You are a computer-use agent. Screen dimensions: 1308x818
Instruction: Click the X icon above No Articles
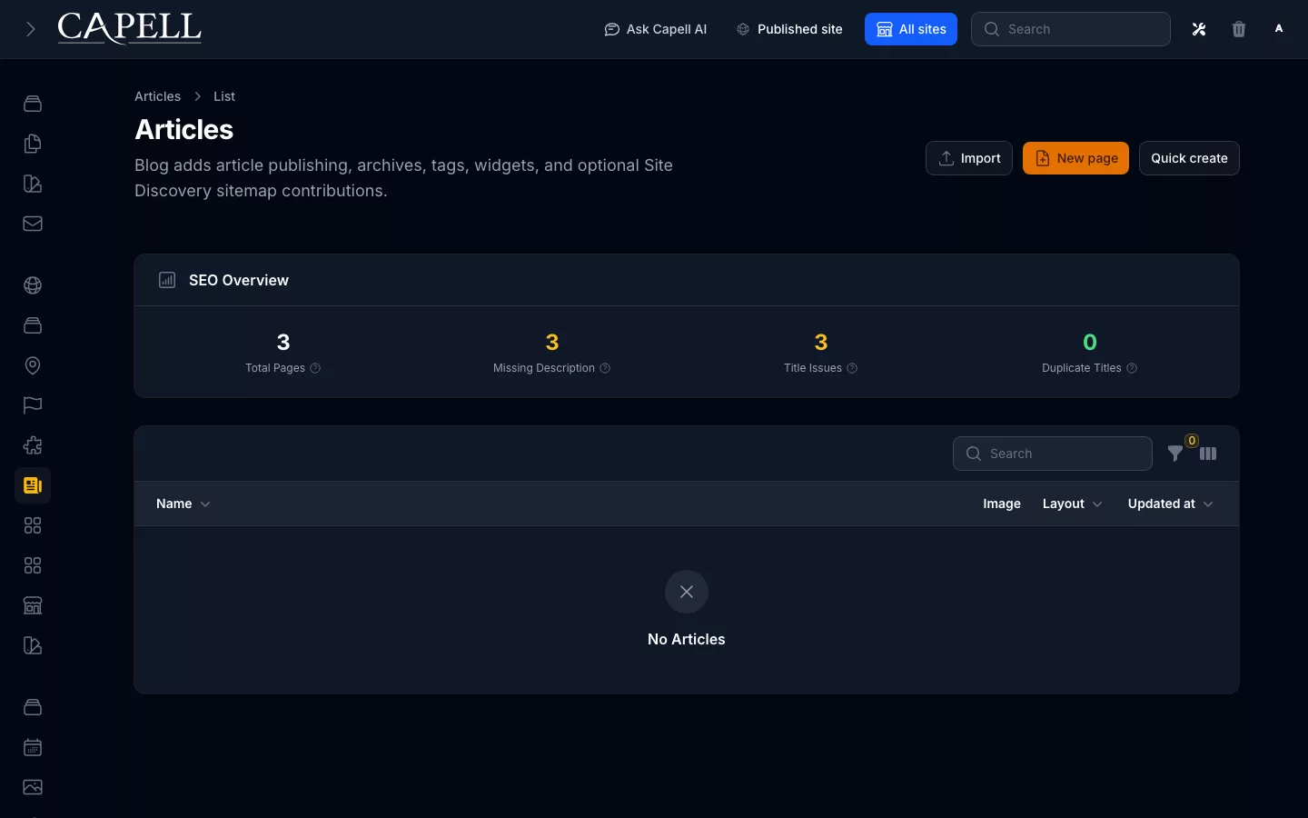click(687, 592)
